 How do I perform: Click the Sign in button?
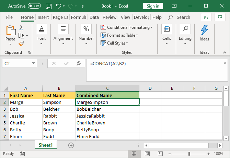[153, 6]
